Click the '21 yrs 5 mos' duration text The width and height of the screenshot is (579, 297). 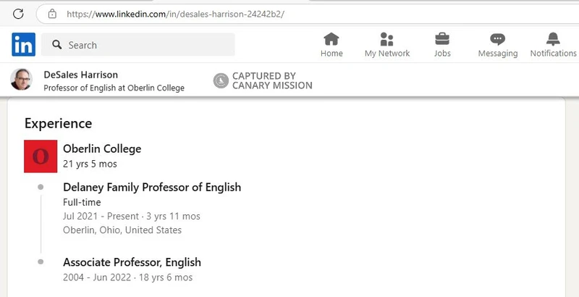[90, 164]
